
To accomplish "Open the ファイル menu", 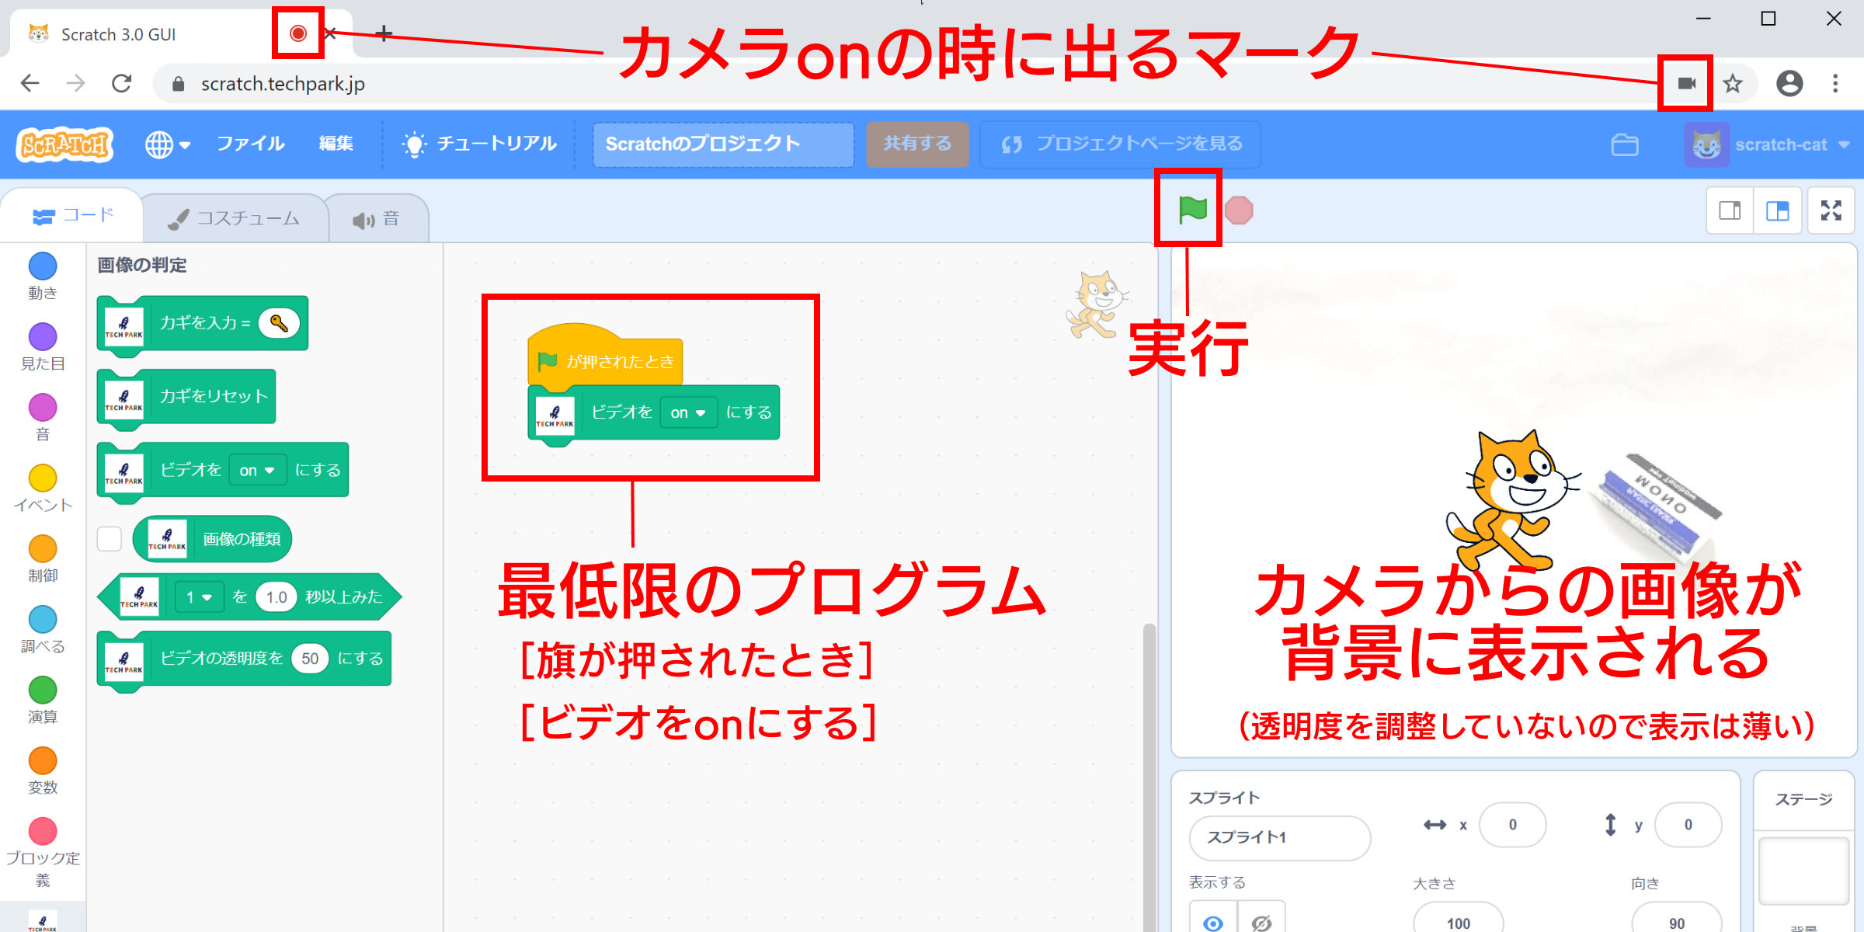I will point(249,144).
